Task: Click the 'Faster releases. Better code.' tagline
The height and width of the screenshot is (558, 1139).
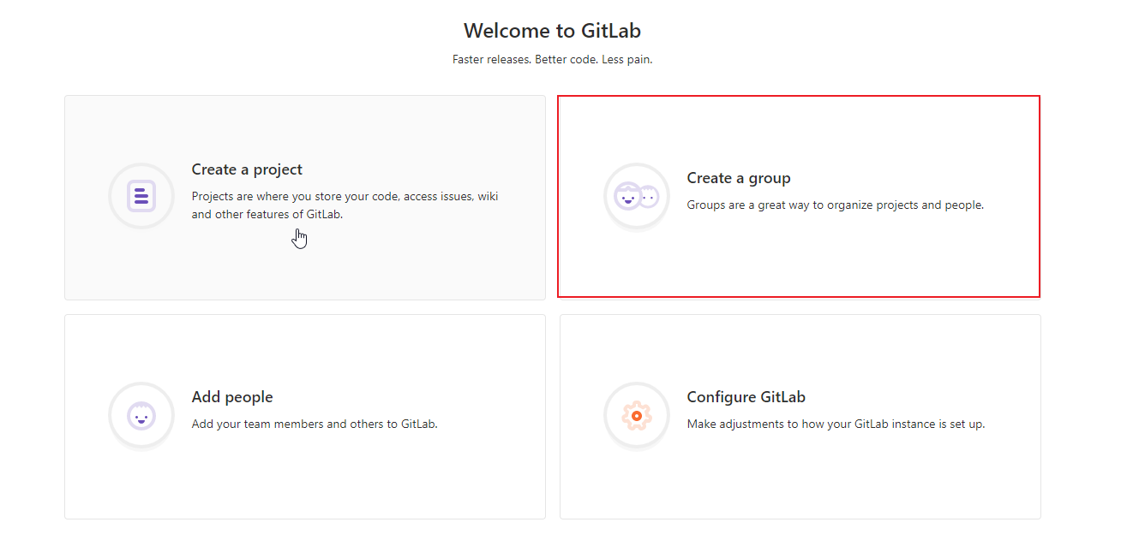Action: point(553,60)
